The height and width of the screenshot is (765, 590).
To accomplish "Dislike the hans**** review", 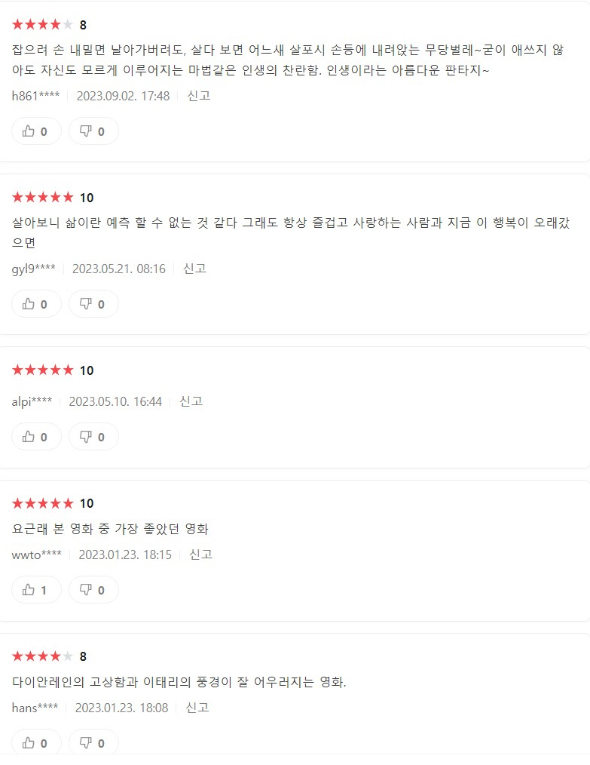I will click(93, 742).
